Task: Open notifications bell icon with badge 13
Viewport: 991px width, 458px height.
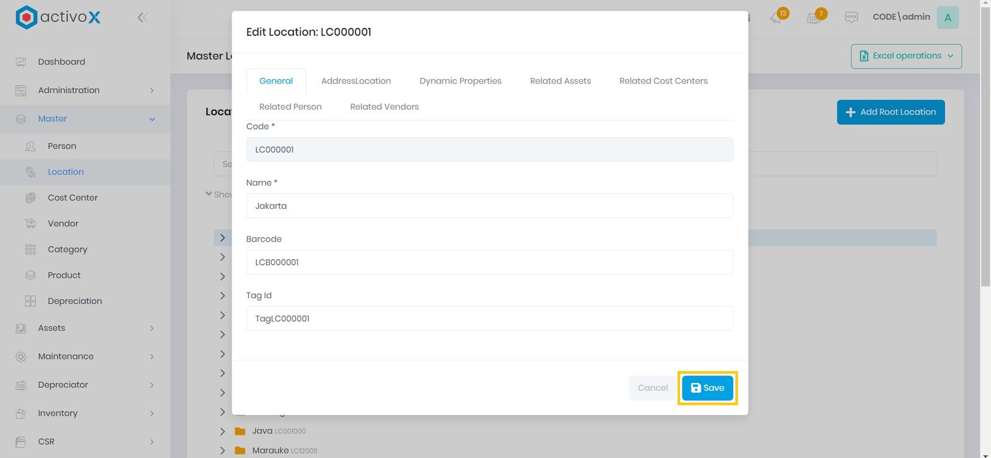Action: coord(777,17)
